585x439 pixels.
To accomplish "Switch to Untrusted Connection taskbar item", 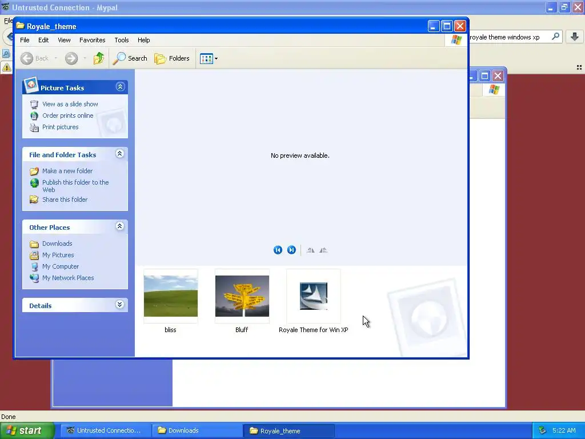I will coord(106,430).
